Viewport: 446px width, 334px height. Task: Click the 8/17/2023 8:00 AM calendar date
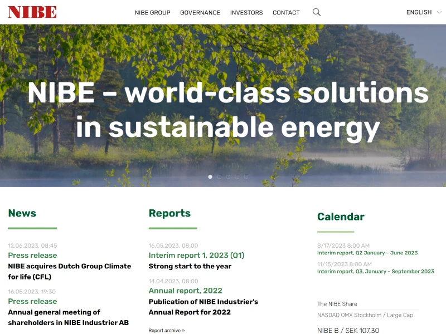[x=343, y=245]
